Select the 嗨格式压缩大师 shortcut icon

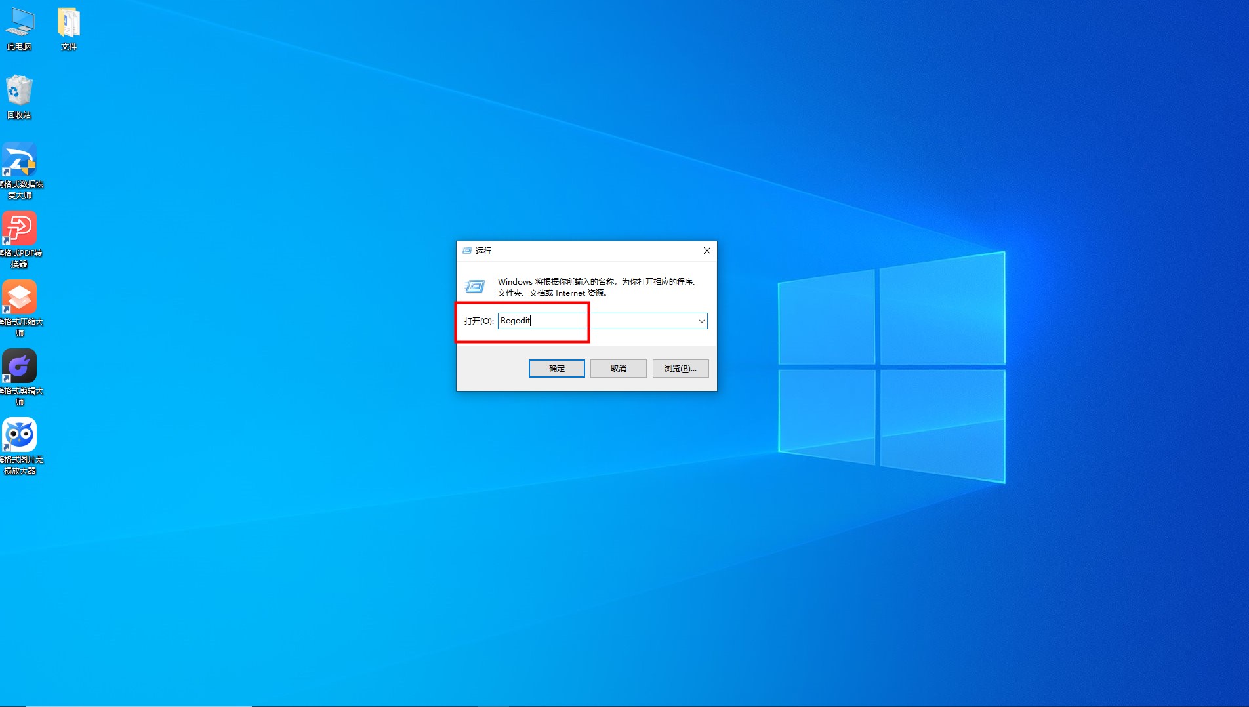point(19,298)
